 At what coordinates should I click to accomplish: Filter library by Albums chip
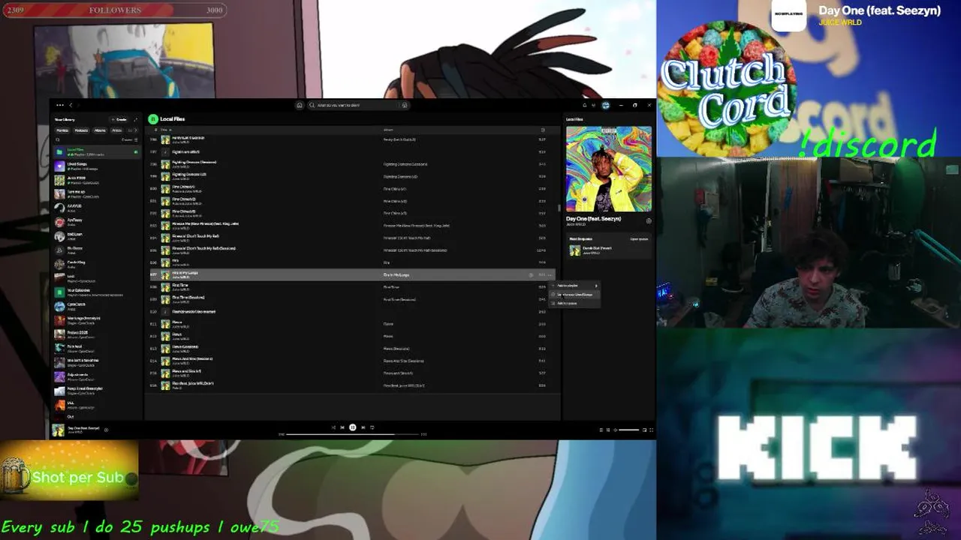click(x=100, y=130)
